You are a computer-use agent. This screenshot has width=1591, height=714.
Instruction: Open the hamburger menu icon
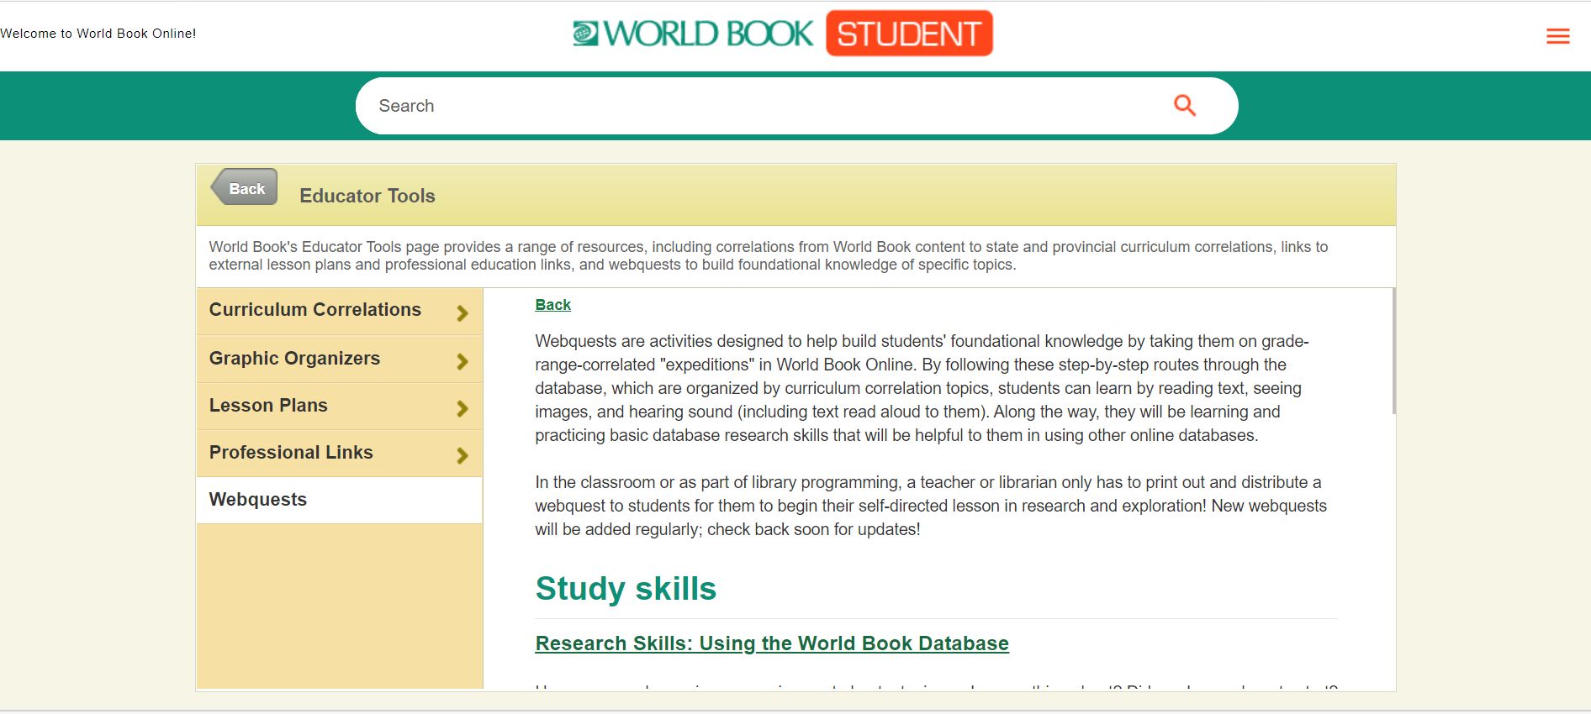pyautogui.click(x=1557, y=35)
